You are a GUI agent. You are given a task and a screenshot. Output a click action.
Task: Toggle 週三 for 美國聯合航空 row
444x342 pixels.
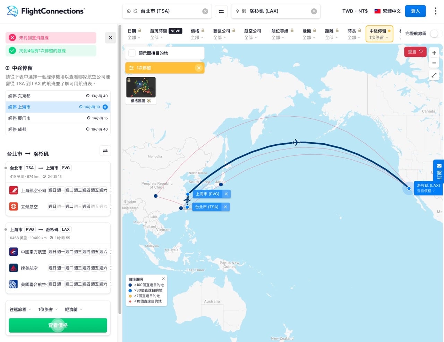pyautogui.click(x=78, y=284)
